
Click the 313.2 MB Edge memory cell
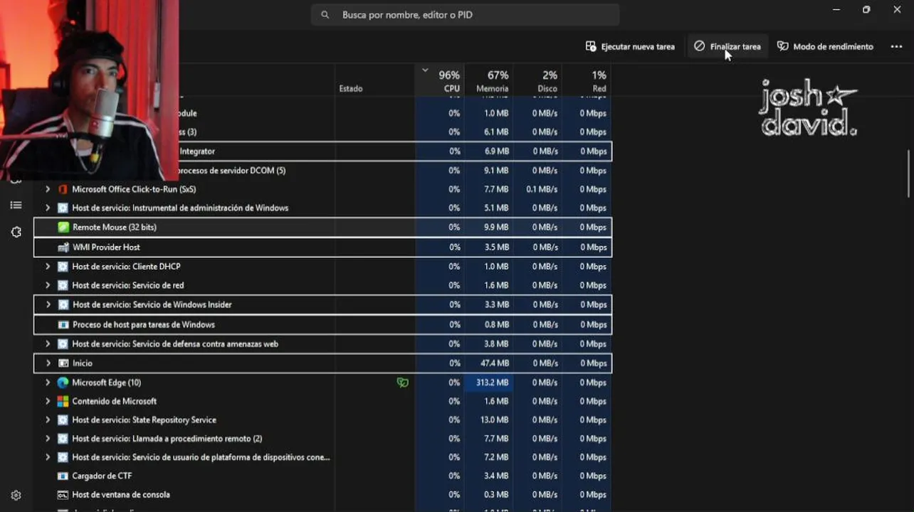(489, 383)
